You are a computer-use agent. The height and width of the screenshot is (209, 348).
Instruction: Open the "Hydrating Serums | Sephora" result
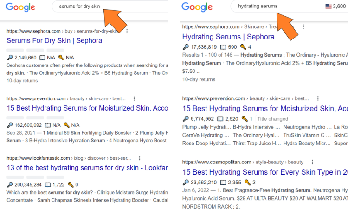coord(228,37)
